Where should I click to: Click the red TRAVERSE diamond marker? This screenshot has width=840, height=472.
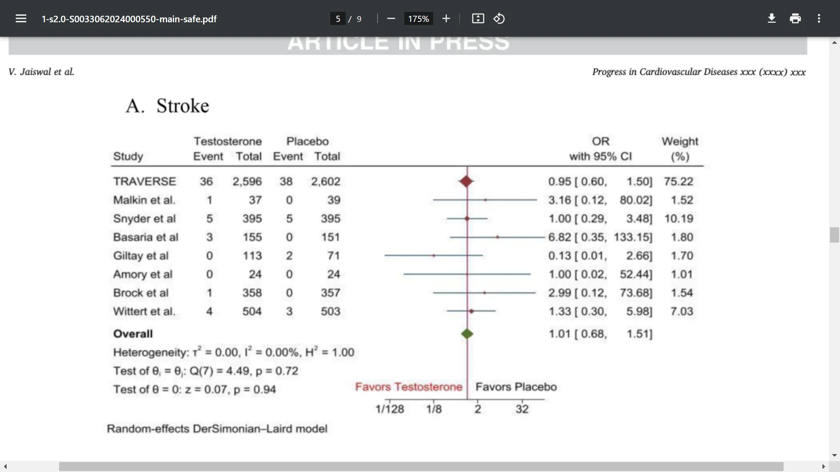[466, 181]
